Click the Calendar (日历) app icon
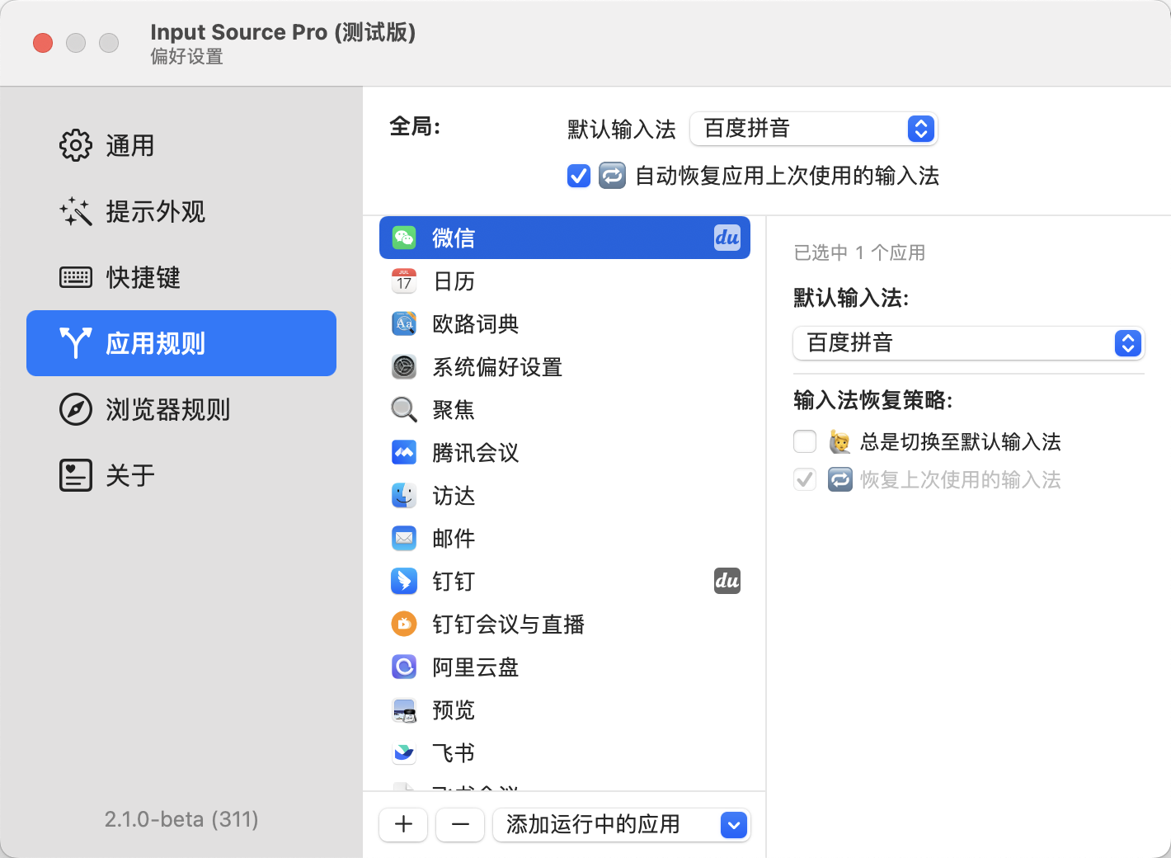Image resolution: width=1171 pixels, height=858 pixels. (404, 281)
